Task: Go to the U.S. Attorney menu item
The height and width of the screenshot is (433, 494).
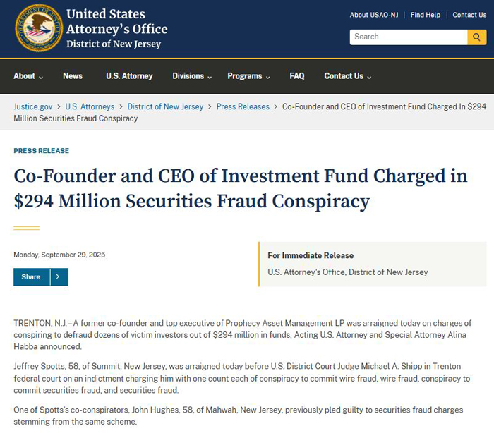Action: 129,76
